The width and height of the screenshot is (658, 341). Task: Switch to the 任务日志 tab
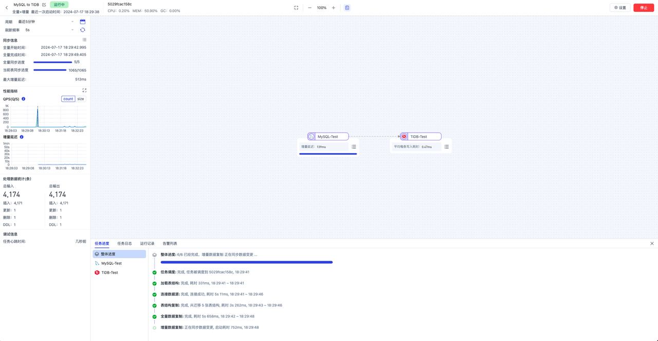(124, 243)
